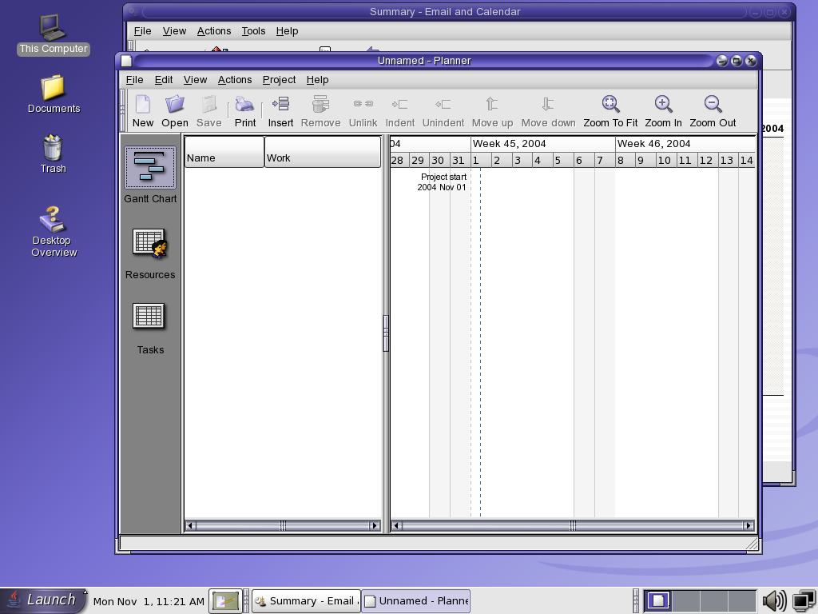The image size is (818, 614).
Task: Print the project using Print icon
Action: pyautogui.click(x=244, y=105)
